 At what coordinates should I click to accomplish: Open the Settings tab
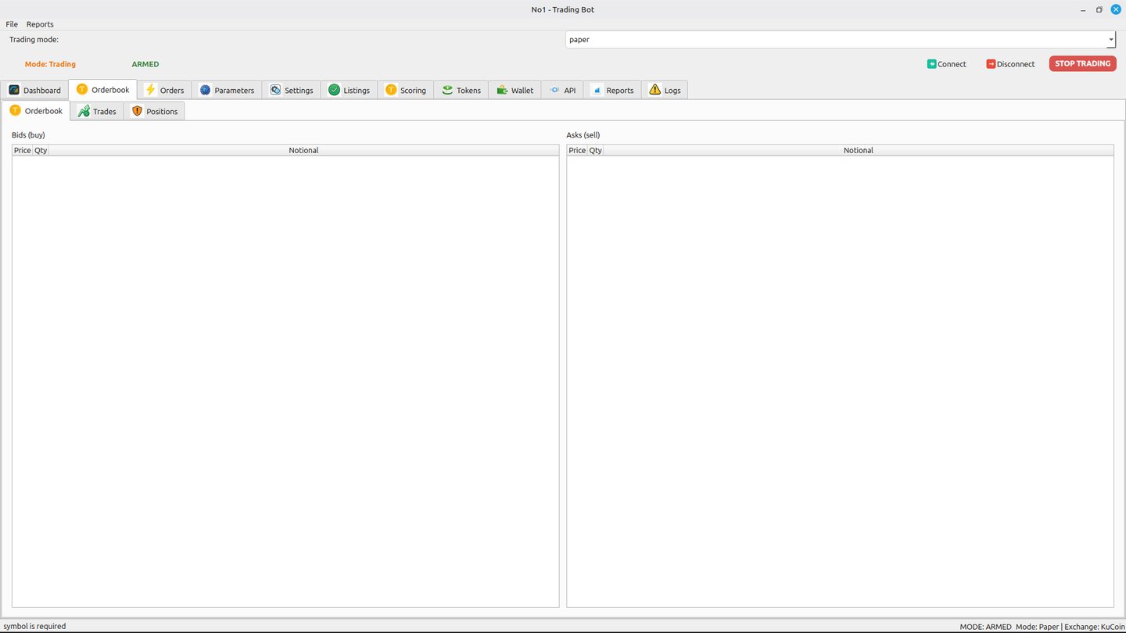[292, 90]
